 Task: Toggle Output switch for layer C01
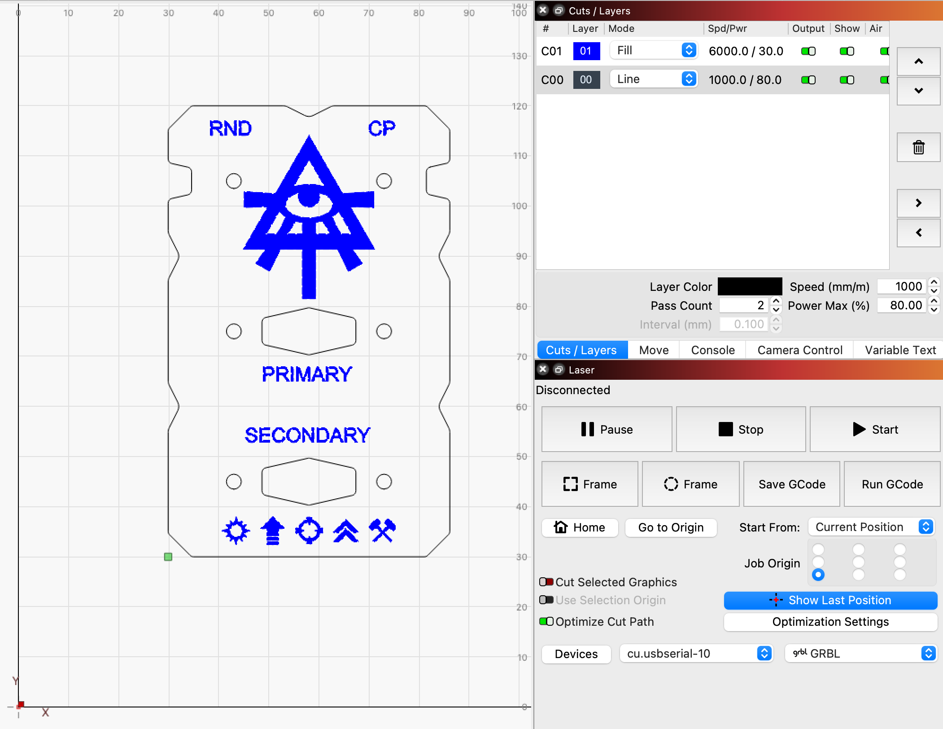pyautogui.click(x=808, y=51)
